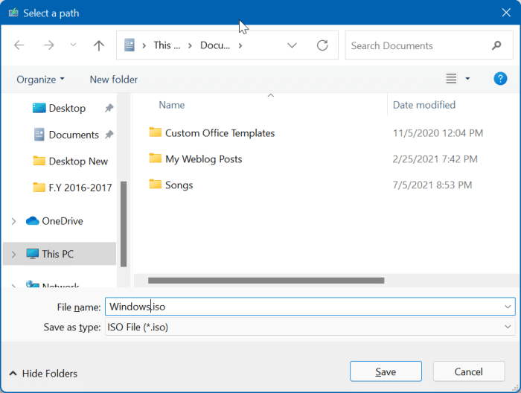The image size is (521, 393).
Task: Click the Cancel button
Action: click(468, 371)
